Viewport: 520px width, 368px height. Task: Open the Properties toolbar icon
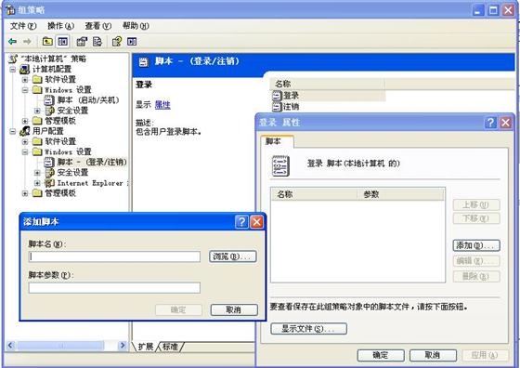pos(82,42)
